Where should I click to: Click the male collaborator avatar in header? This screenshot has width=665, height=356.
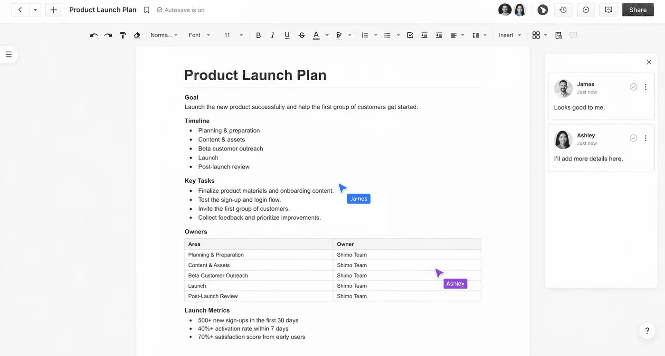coord(505,10)
